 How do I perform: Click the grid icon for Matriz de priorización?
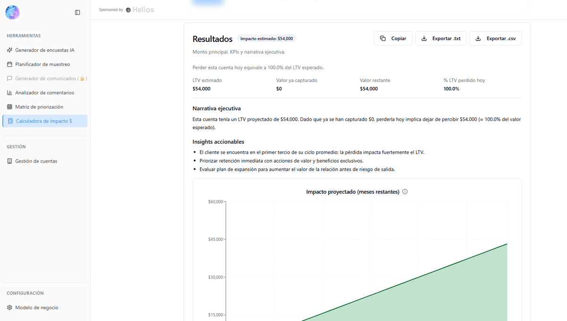tap(10, 107)
